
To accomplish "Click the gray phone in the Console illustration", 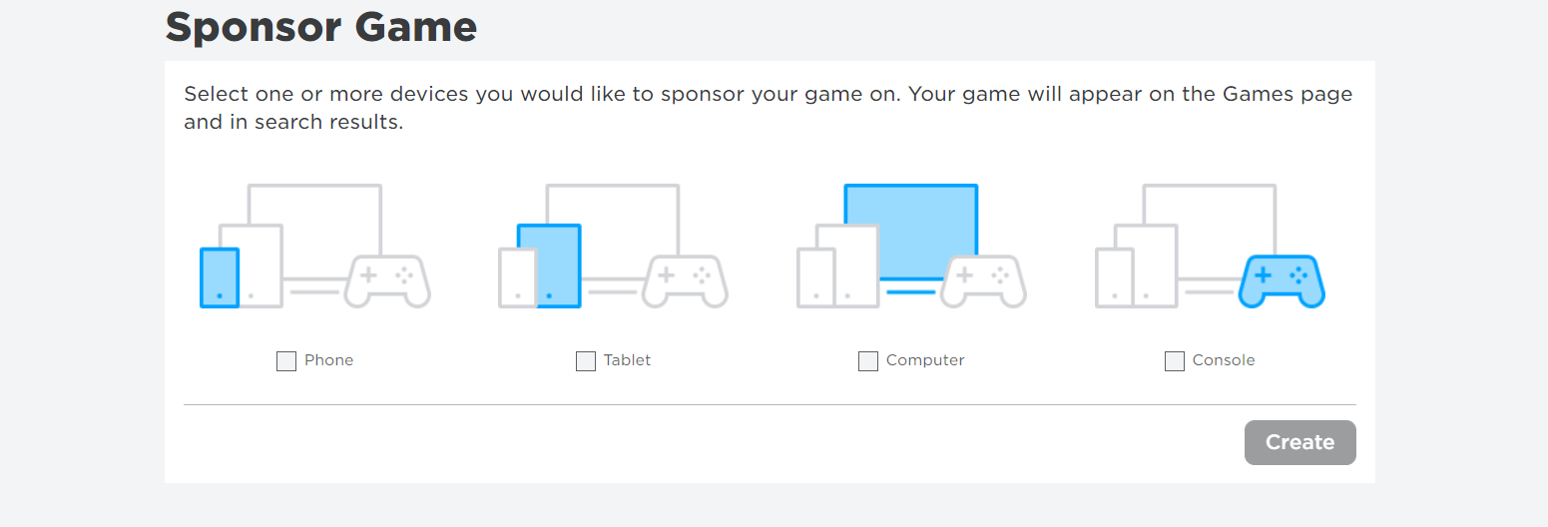I will point(1115,277).
